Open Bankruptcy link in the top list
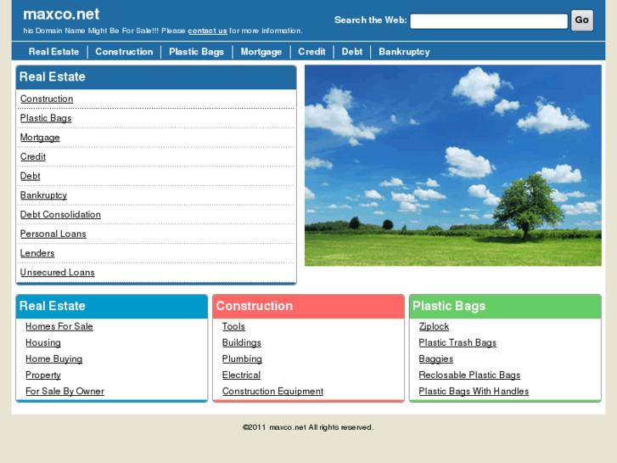 click(x=43, y=195)
